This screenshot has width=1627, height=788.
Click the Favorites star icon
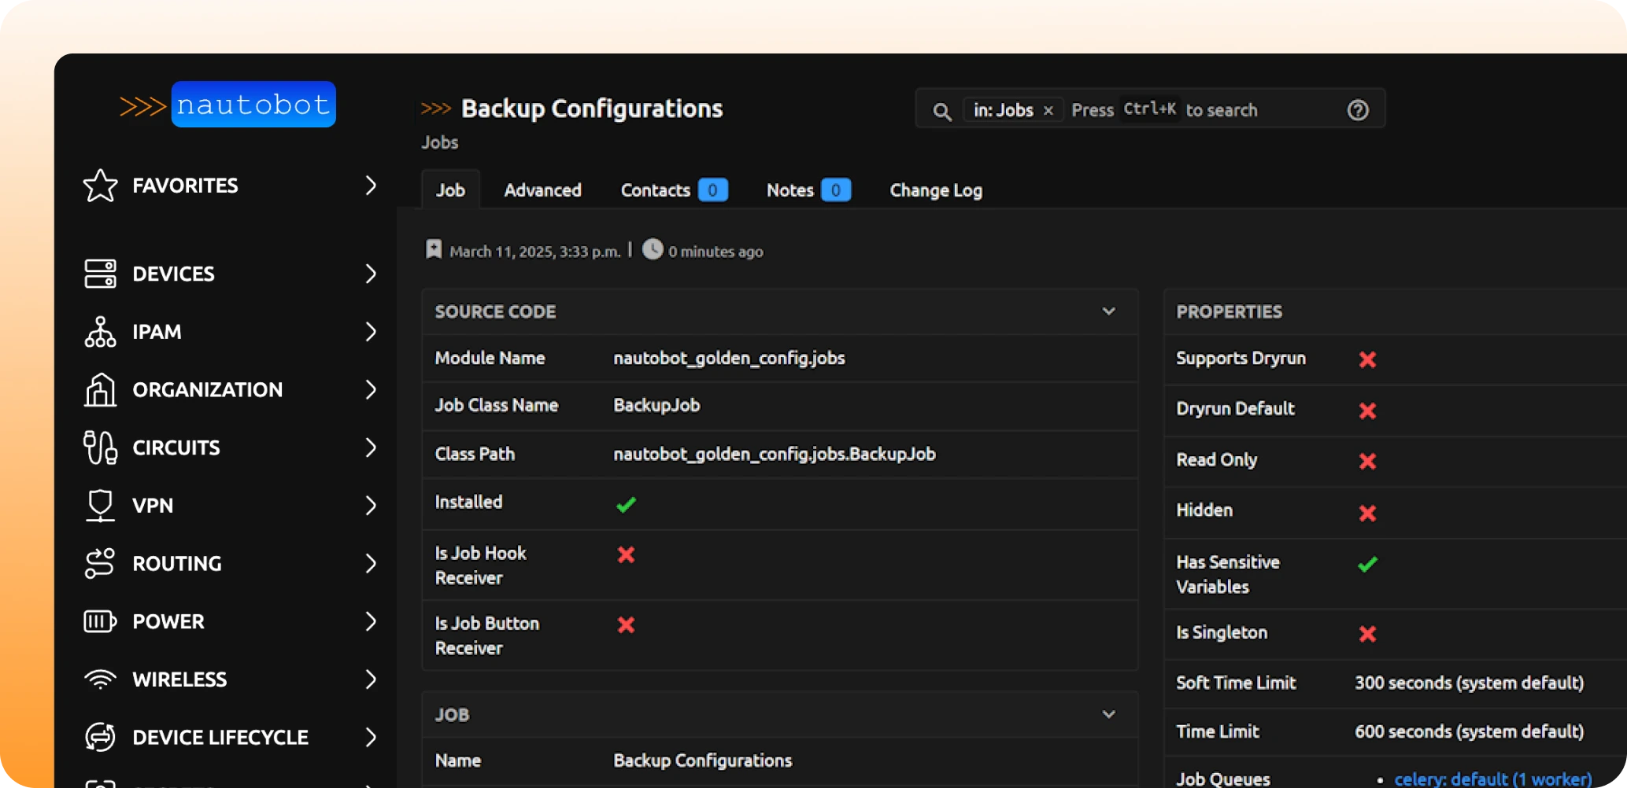(x=100, y=186)
